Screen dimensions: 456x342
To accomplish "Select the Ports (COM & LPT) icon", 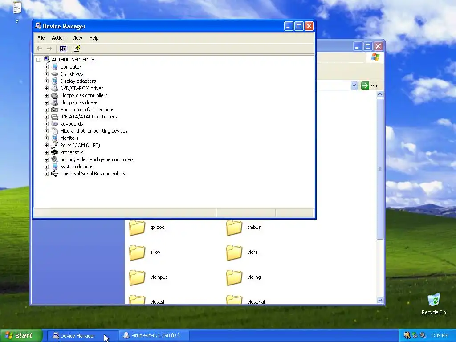I will pos(55,145).
